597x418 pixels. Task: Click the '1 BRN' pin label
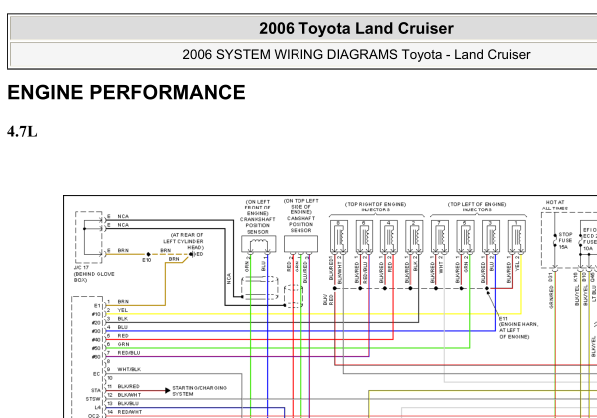[x=118, y=302]
